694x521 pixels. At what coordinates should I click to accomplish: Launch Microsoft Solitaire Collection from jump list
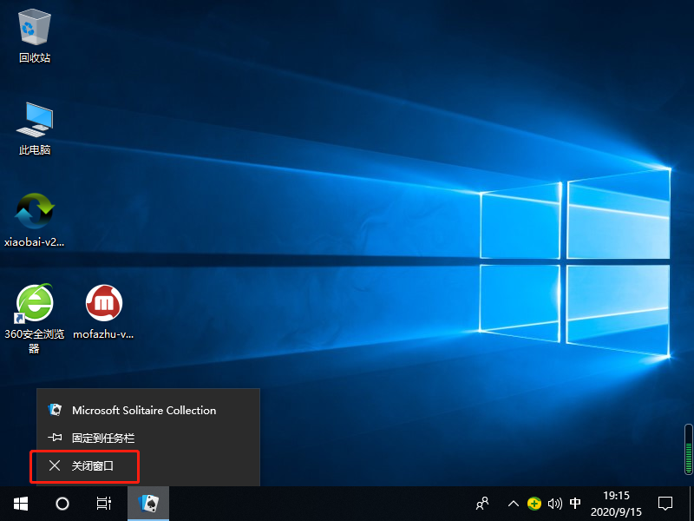point(143,410)
